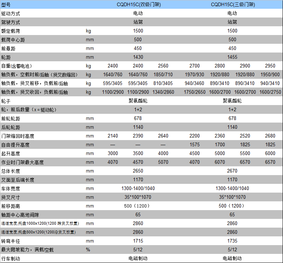Screen dimensions: 283x263
Task: Click the 2950 value in the 自重 row
Action: pos(270,66)
